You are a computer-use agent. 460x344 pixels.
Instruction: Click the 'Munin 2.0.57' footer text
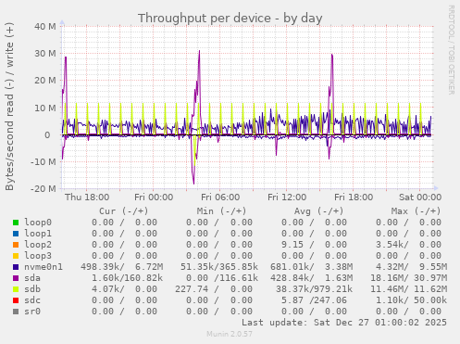[230, 334]
